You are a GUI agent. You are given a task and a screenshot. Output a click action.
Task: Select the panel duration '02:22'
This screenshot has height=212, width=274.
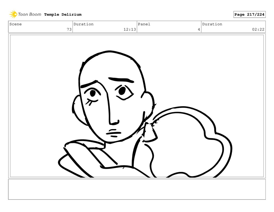coord(258,29)
